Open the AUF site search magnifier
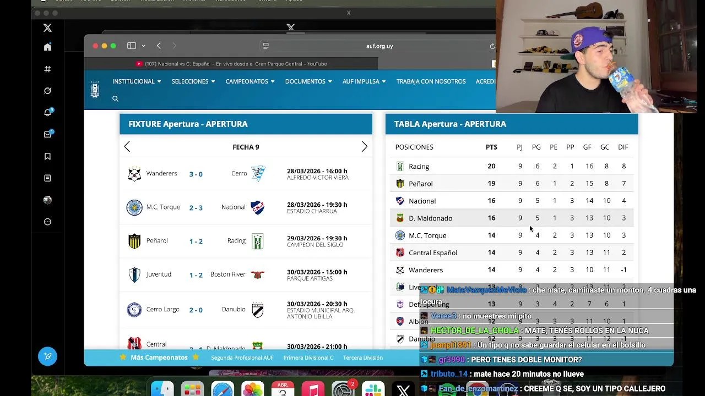 point(115,98)
